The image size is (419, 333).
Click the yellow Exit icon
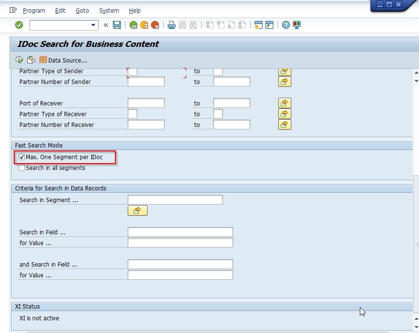[x=144, y=25]
